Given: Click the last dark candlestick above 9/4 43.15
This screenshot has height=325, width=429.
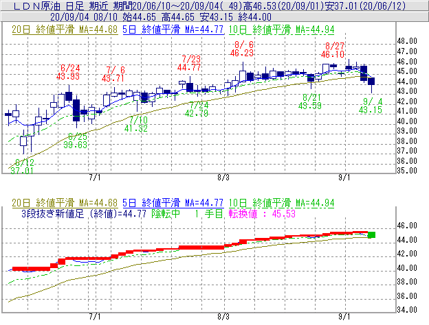Looking at the screenshot, I should pyautogui.click(x=371, y=82).
